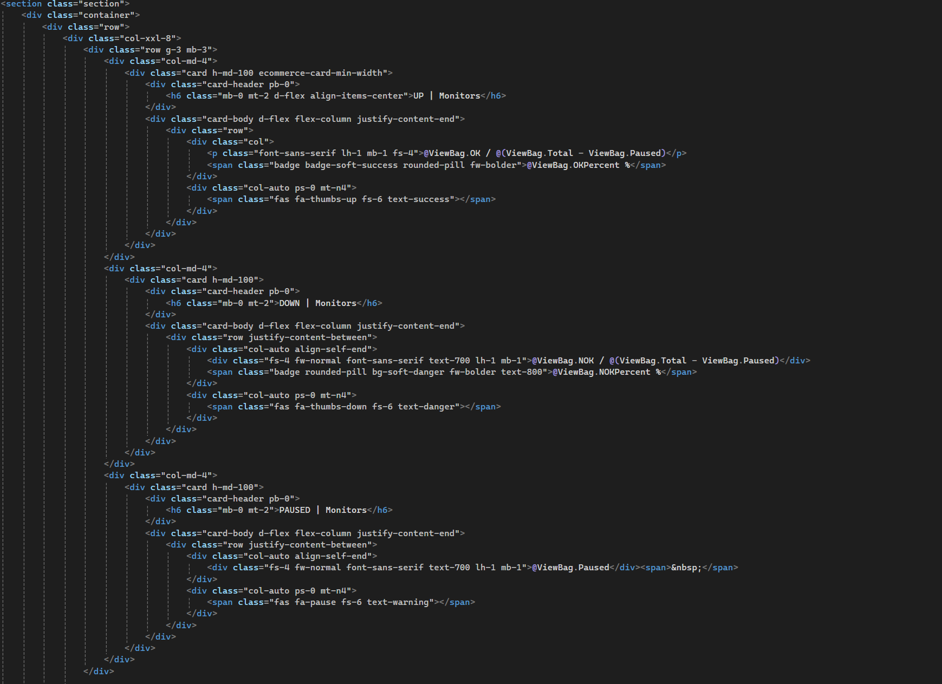Click the '@ViewBag.NOK' Razor expression
The height and width of the screenshot is (684, 942).
point(563,361)
